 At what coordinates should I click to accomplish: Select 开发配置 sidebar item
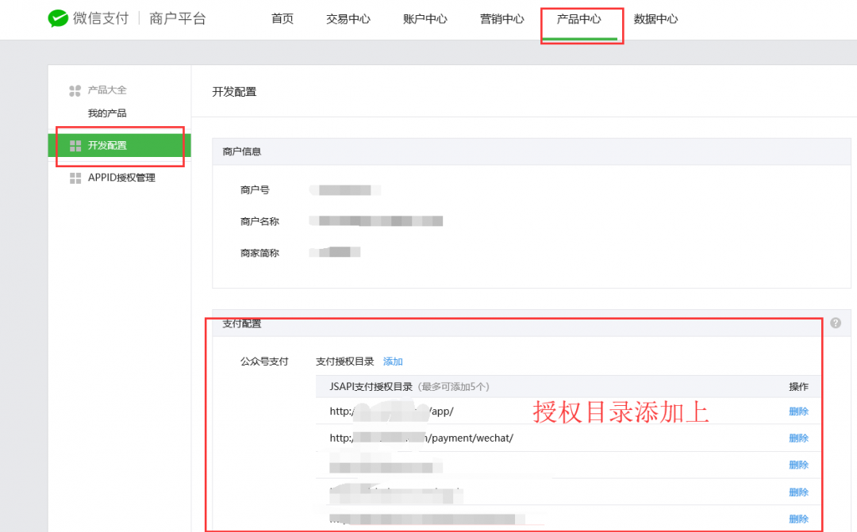tap(119, 145)
